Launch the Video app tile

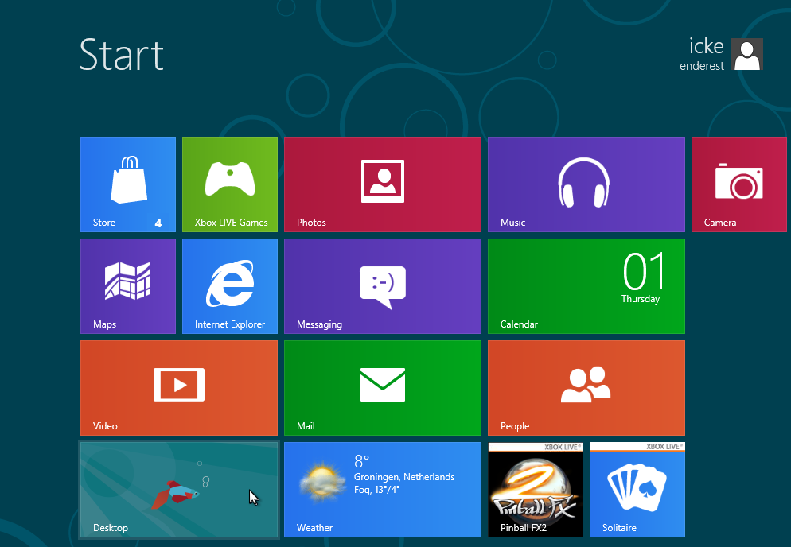tap(178, 387)
